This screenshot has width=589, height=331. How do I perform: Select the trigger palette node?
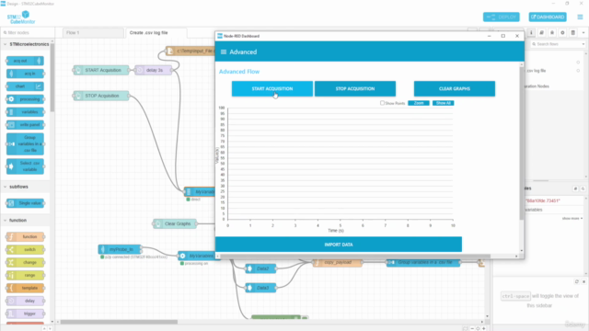point(25,314)
